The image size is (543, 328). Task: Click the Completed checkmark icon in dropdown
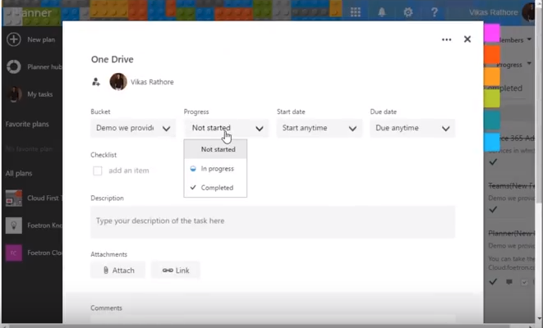click(193, 187)
